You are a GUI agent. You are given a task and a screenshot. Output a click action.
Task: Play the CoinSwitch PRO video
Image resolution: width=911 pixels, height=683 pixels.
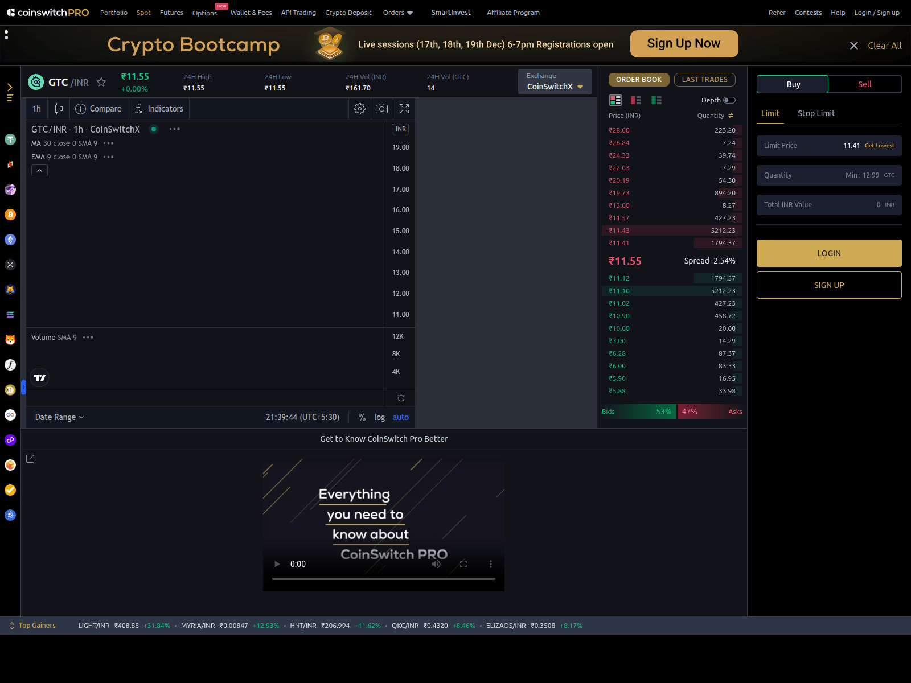277,564
